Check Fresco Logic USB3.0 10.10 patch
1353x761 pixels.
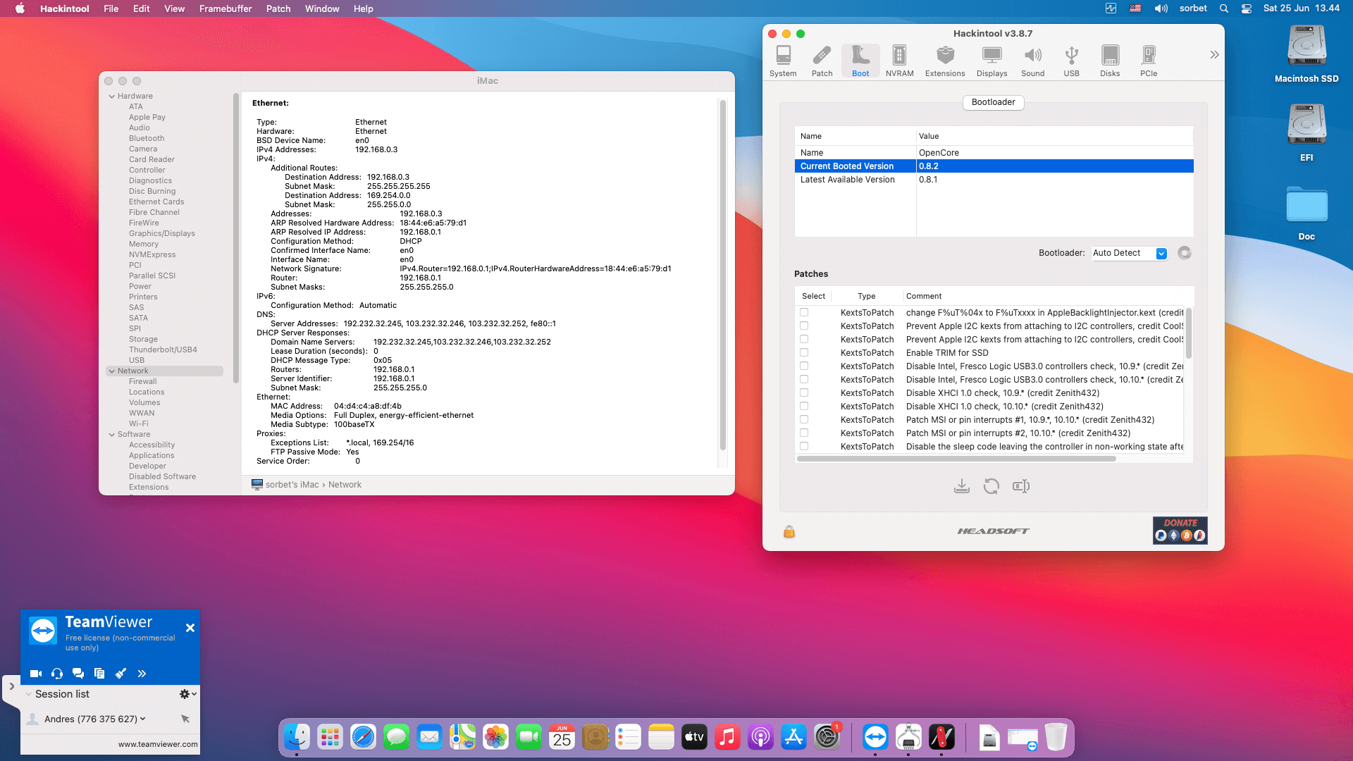(x=804, y=379)
